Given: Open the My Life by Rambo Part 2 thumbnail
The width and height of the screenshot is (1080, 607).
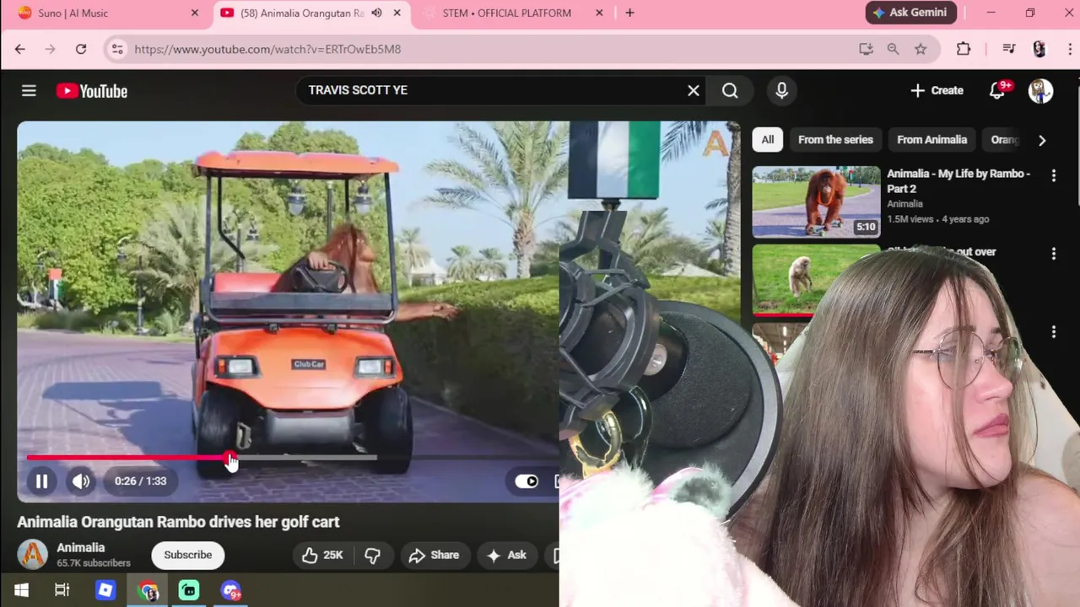Looking at the screenshot, I should pos(816,201).
